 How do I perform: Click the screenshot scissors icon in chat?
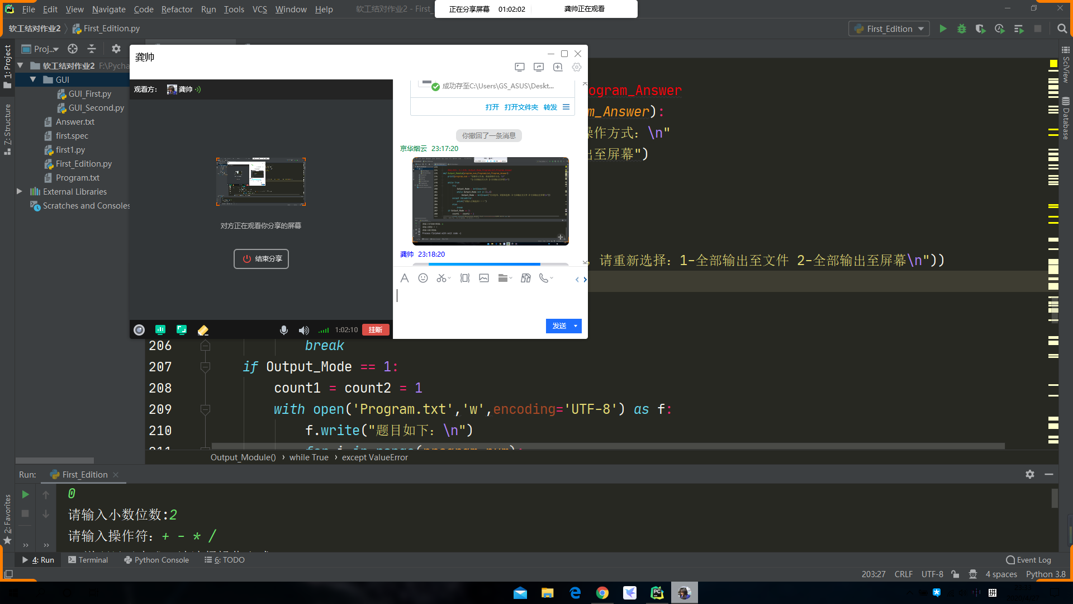click(x=441, y=278)
